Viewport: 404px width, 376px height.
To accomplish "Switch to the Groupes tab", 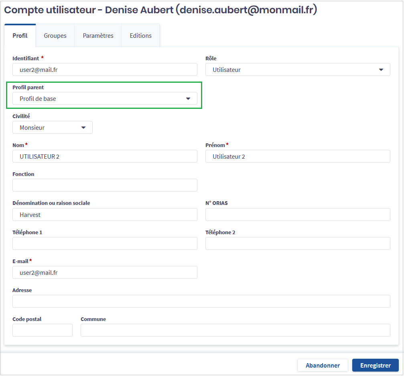I will pos(55,36).
